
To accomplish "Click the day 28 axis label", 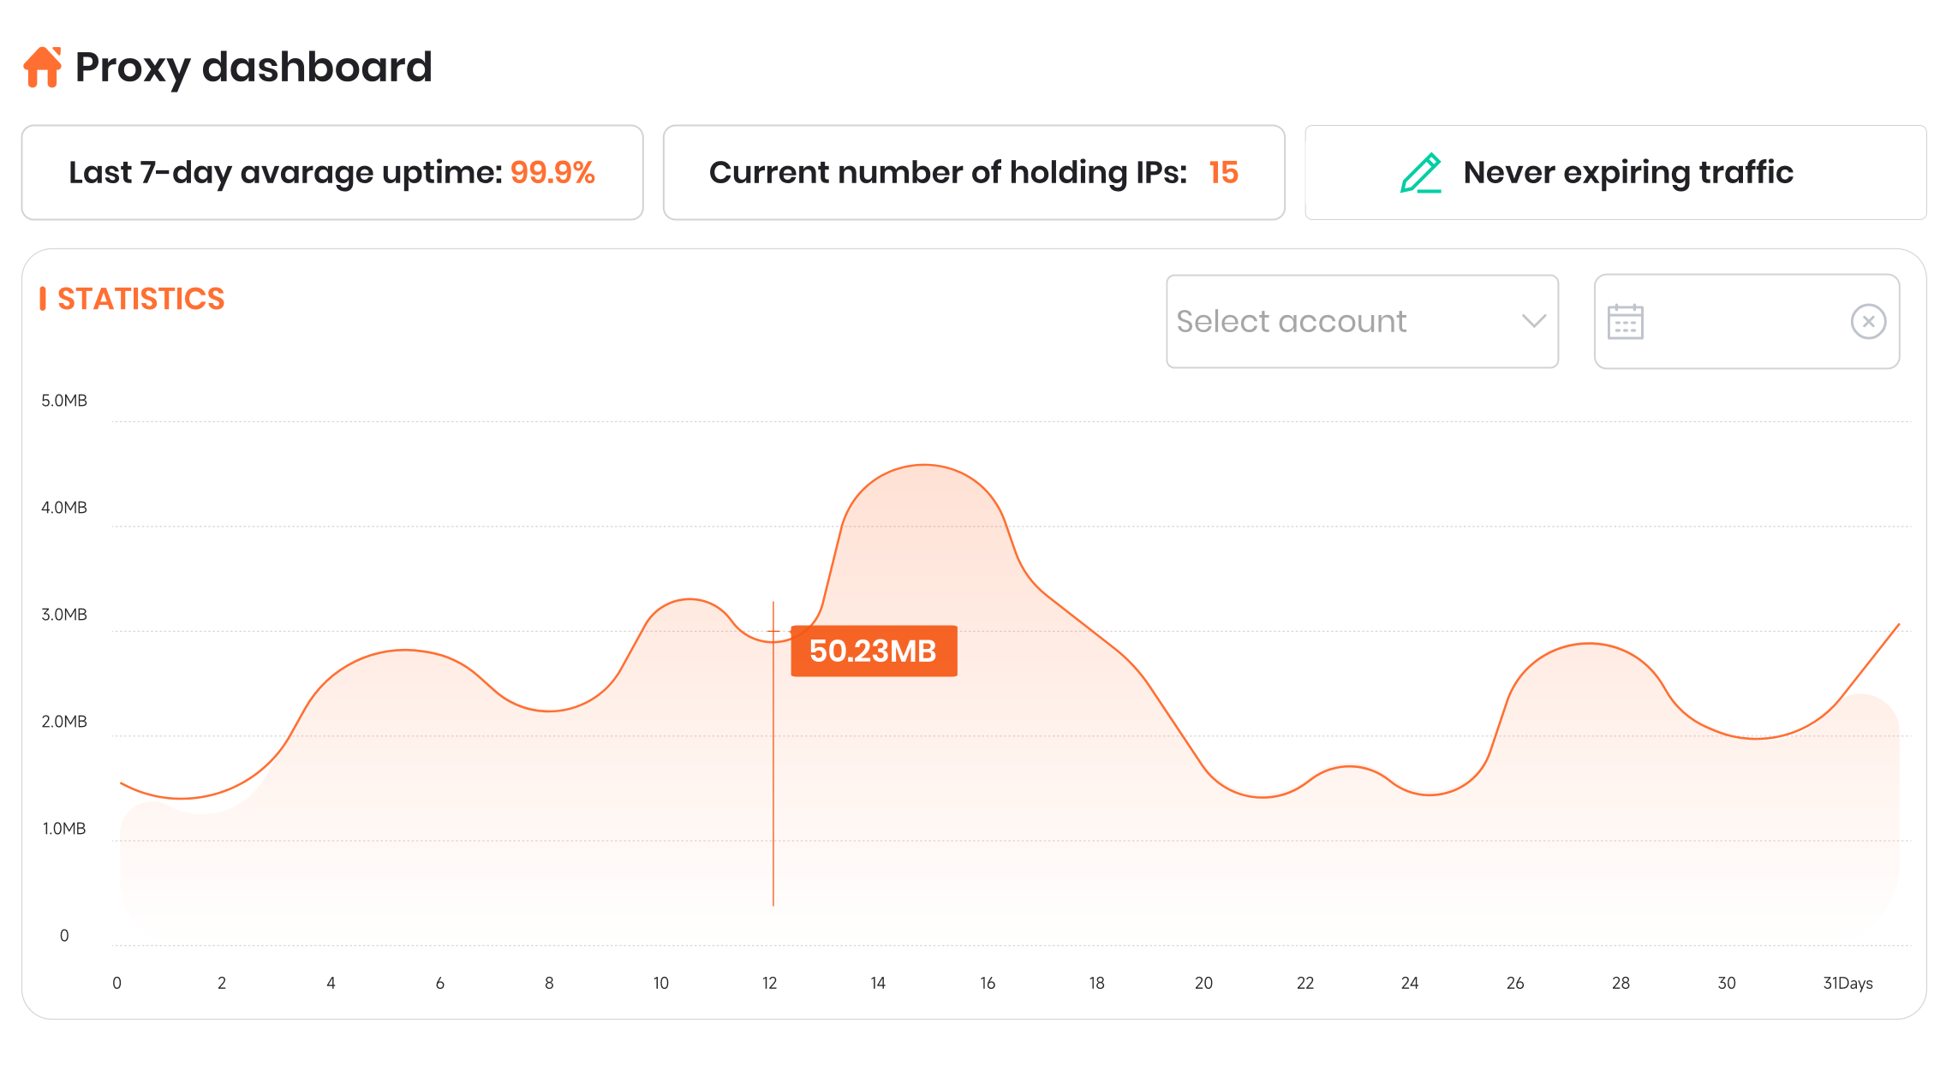I will point(1621,983).
